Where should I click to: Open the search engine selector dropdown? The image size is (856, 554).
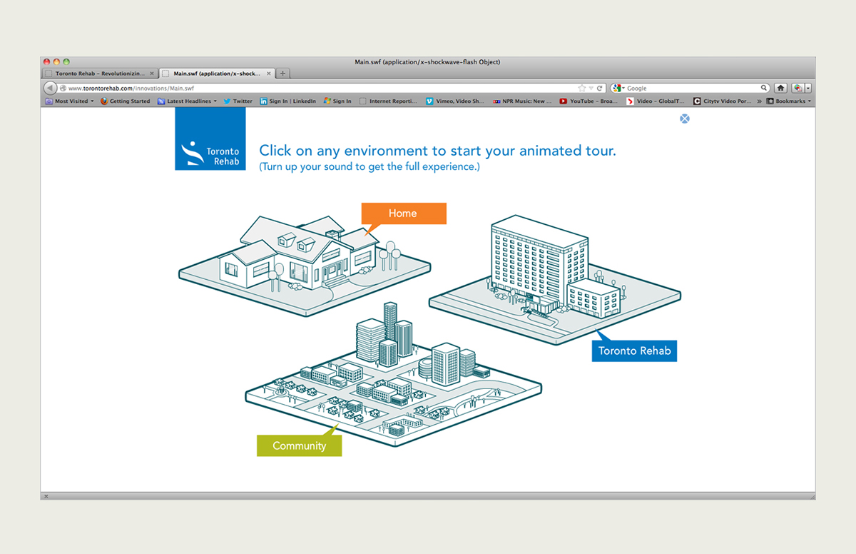[x=618, y=88]
